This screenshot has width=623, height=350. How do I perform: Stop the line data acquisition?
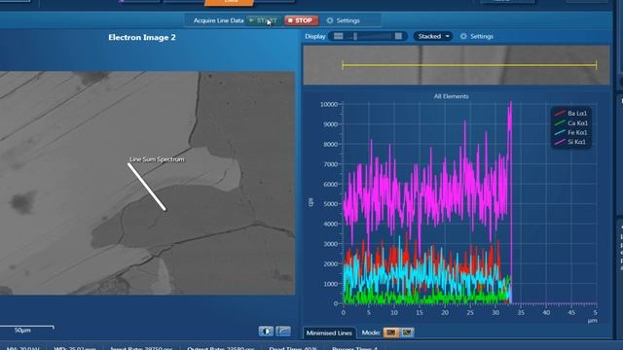301,20
